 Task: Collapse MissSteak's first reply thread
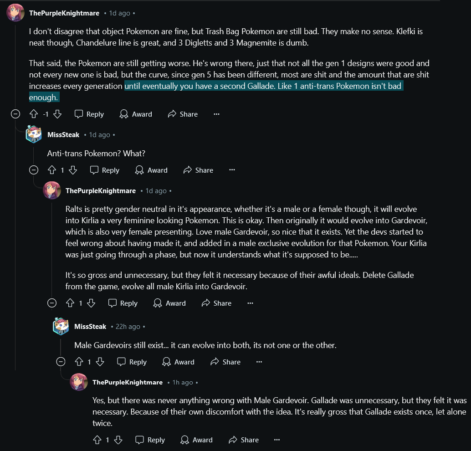[34, 170]
